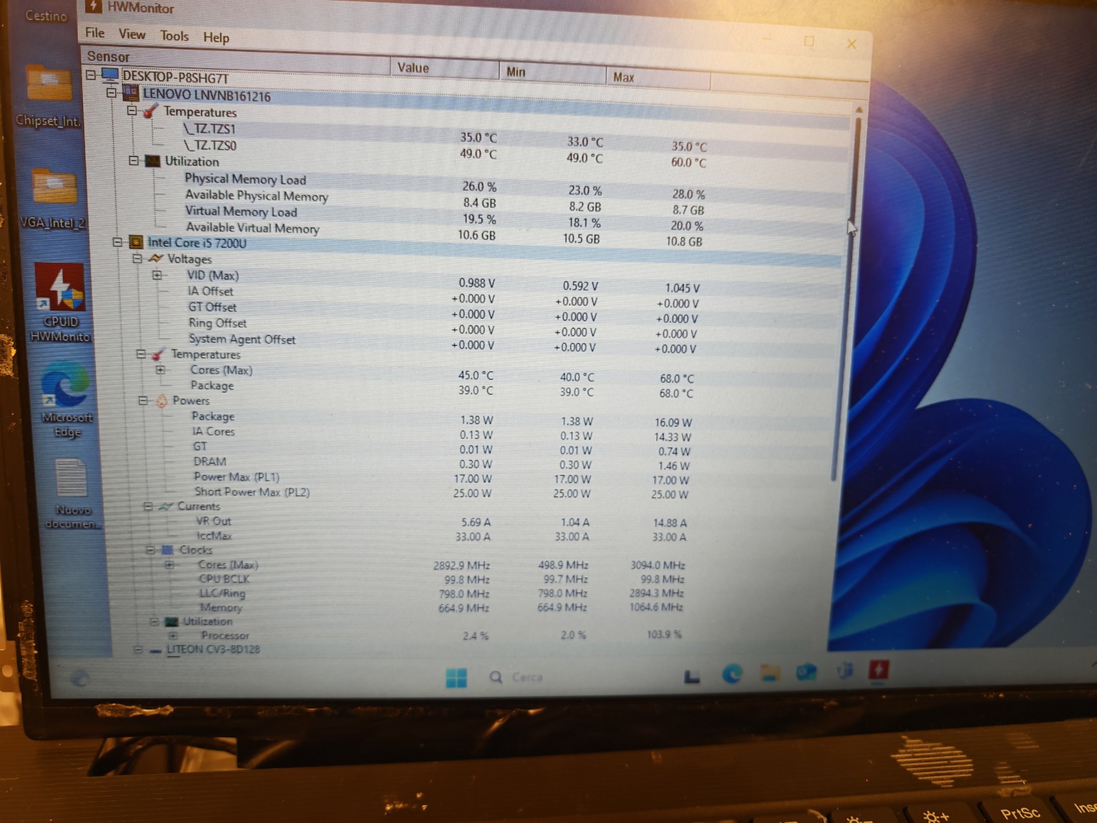Collapse the Intel Core i5 7200U node
1097x823 pixels.
117,242
